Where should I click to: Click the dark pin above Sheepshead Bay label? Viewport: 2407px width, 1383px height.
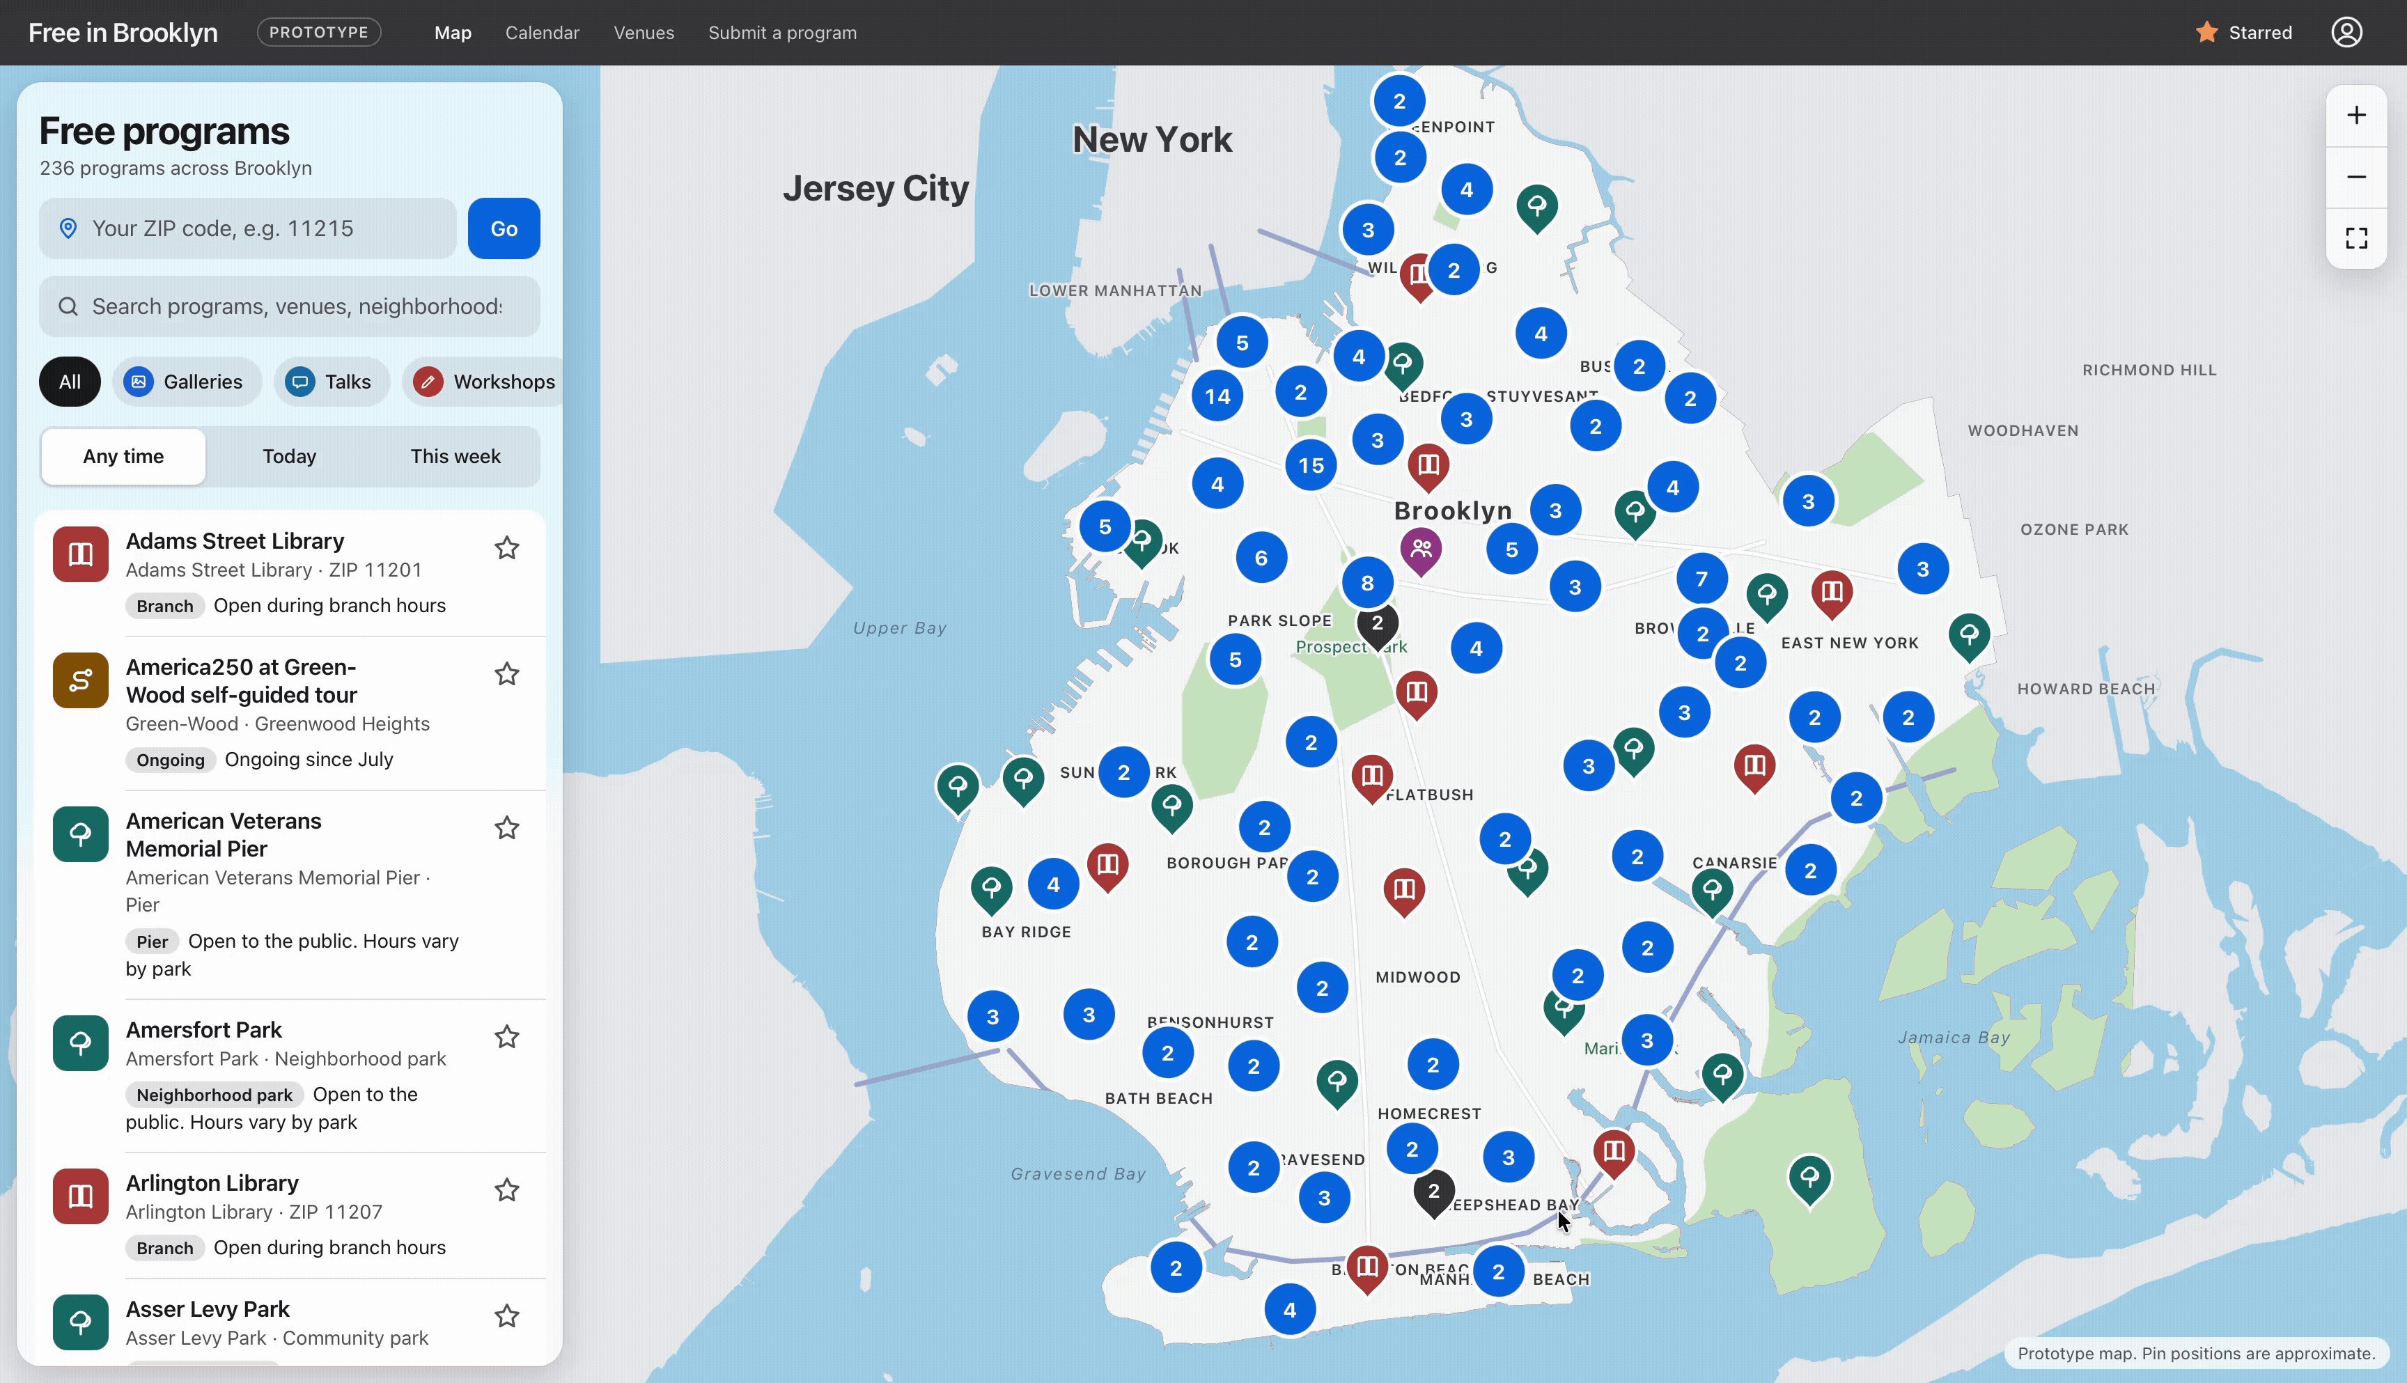coord(1433,1193)
